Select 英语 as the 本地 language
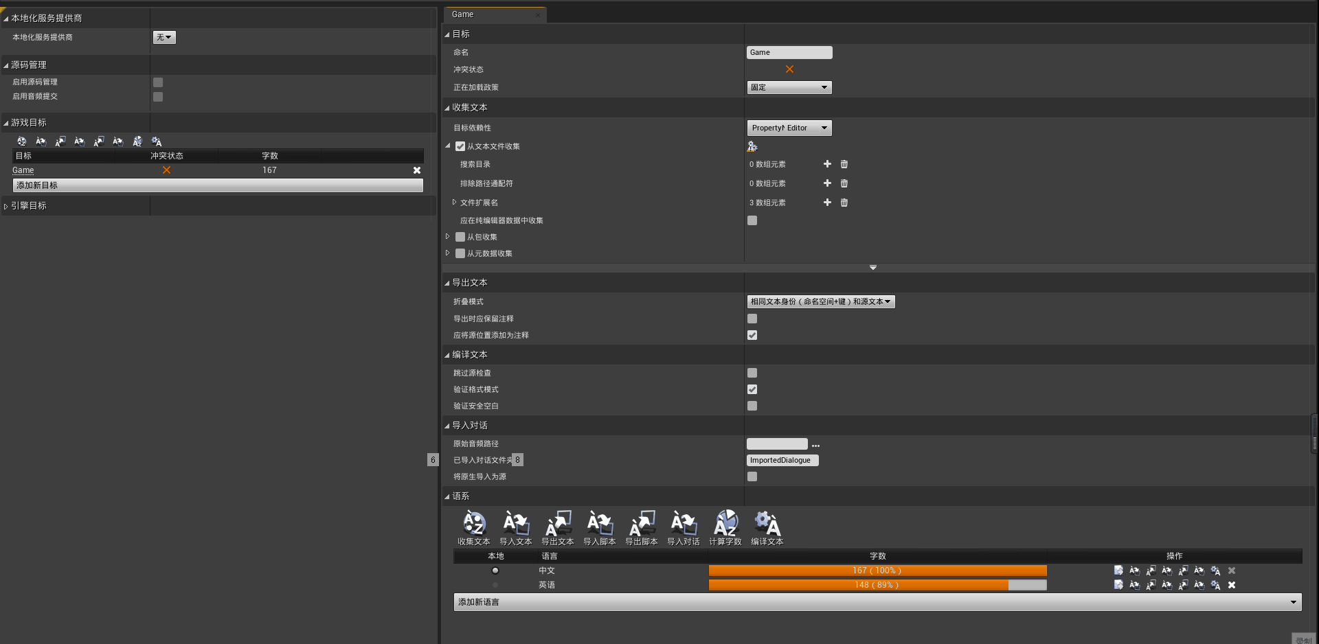 (x=495, y=585)
